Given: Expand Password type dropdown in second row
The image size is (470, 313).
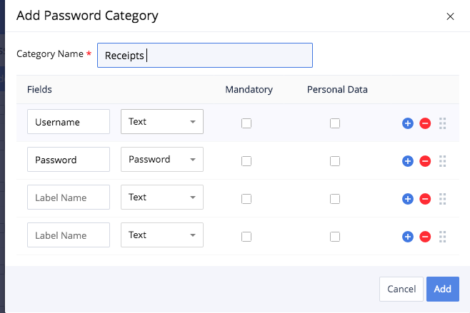Looking at the screenshot, I should click(x=162, y=160).
